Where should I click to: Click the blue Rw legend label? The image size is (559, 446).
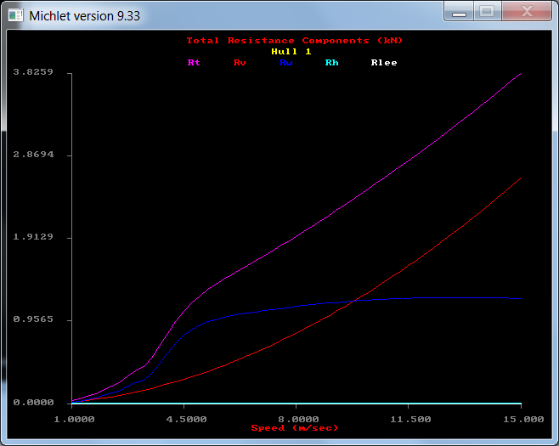pyautogui.click(x=286, y=63)
